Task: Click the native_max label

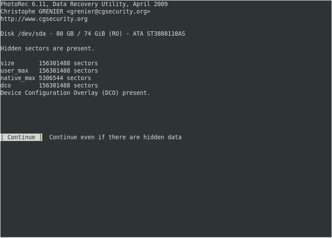Action: click(18, 78)
